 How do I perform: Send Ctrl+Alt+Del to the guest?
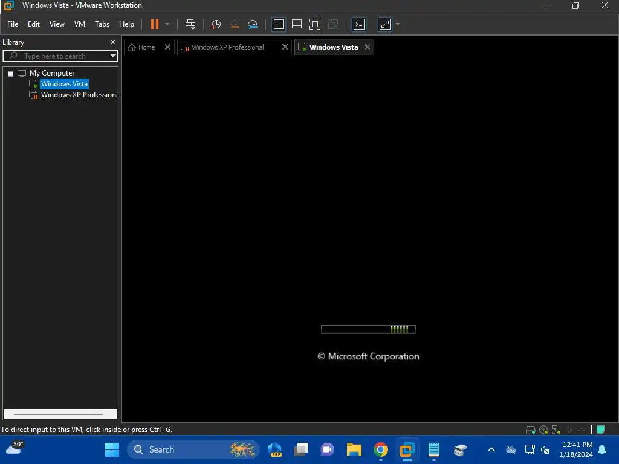pos(190,24)
